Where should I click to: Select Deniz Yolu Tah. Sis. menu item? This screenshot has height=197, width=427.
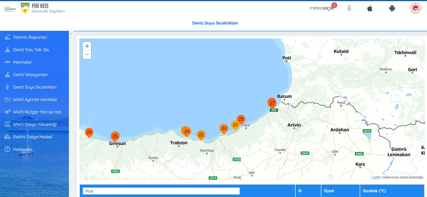click(31, 50)
